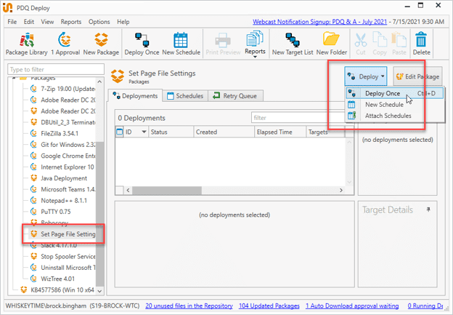Click the Edit Package button

[x=417, y=76]
